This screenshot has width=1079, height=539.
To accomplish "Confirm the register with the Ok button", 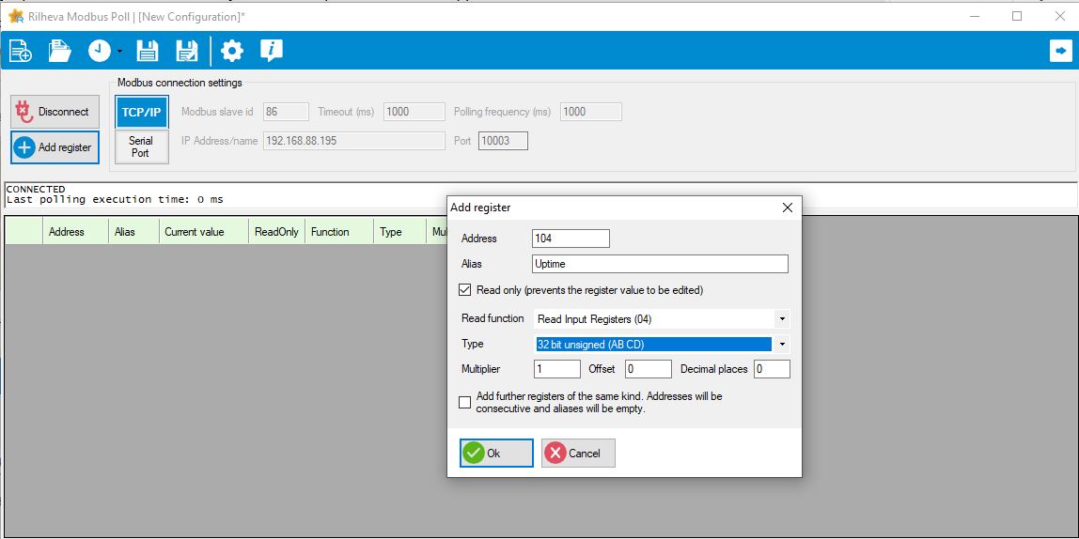I will point(496,453).
